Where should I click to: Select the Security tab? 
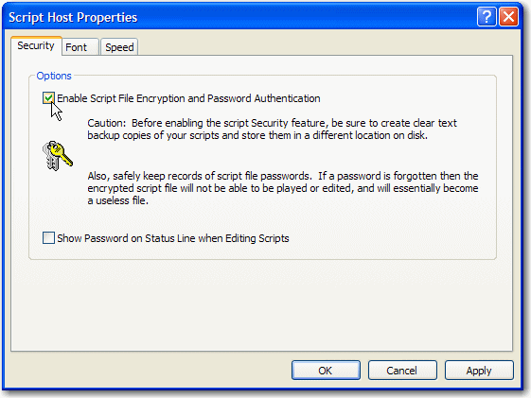(x=36, y=45)
